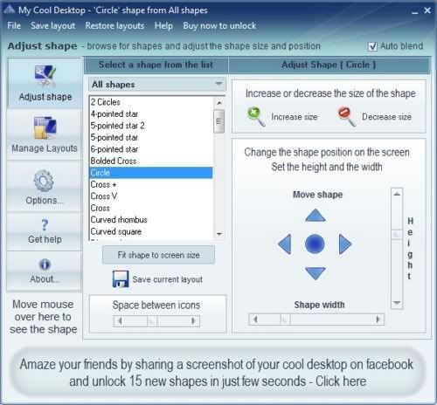Screen dimensions: 437x405
Task: Move shape down with the down arrow
Action: click(x=316, y=273)
